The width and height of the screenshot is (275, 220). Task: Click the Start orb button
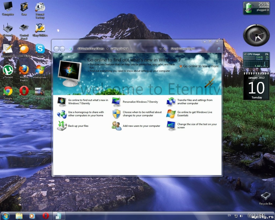6,216
